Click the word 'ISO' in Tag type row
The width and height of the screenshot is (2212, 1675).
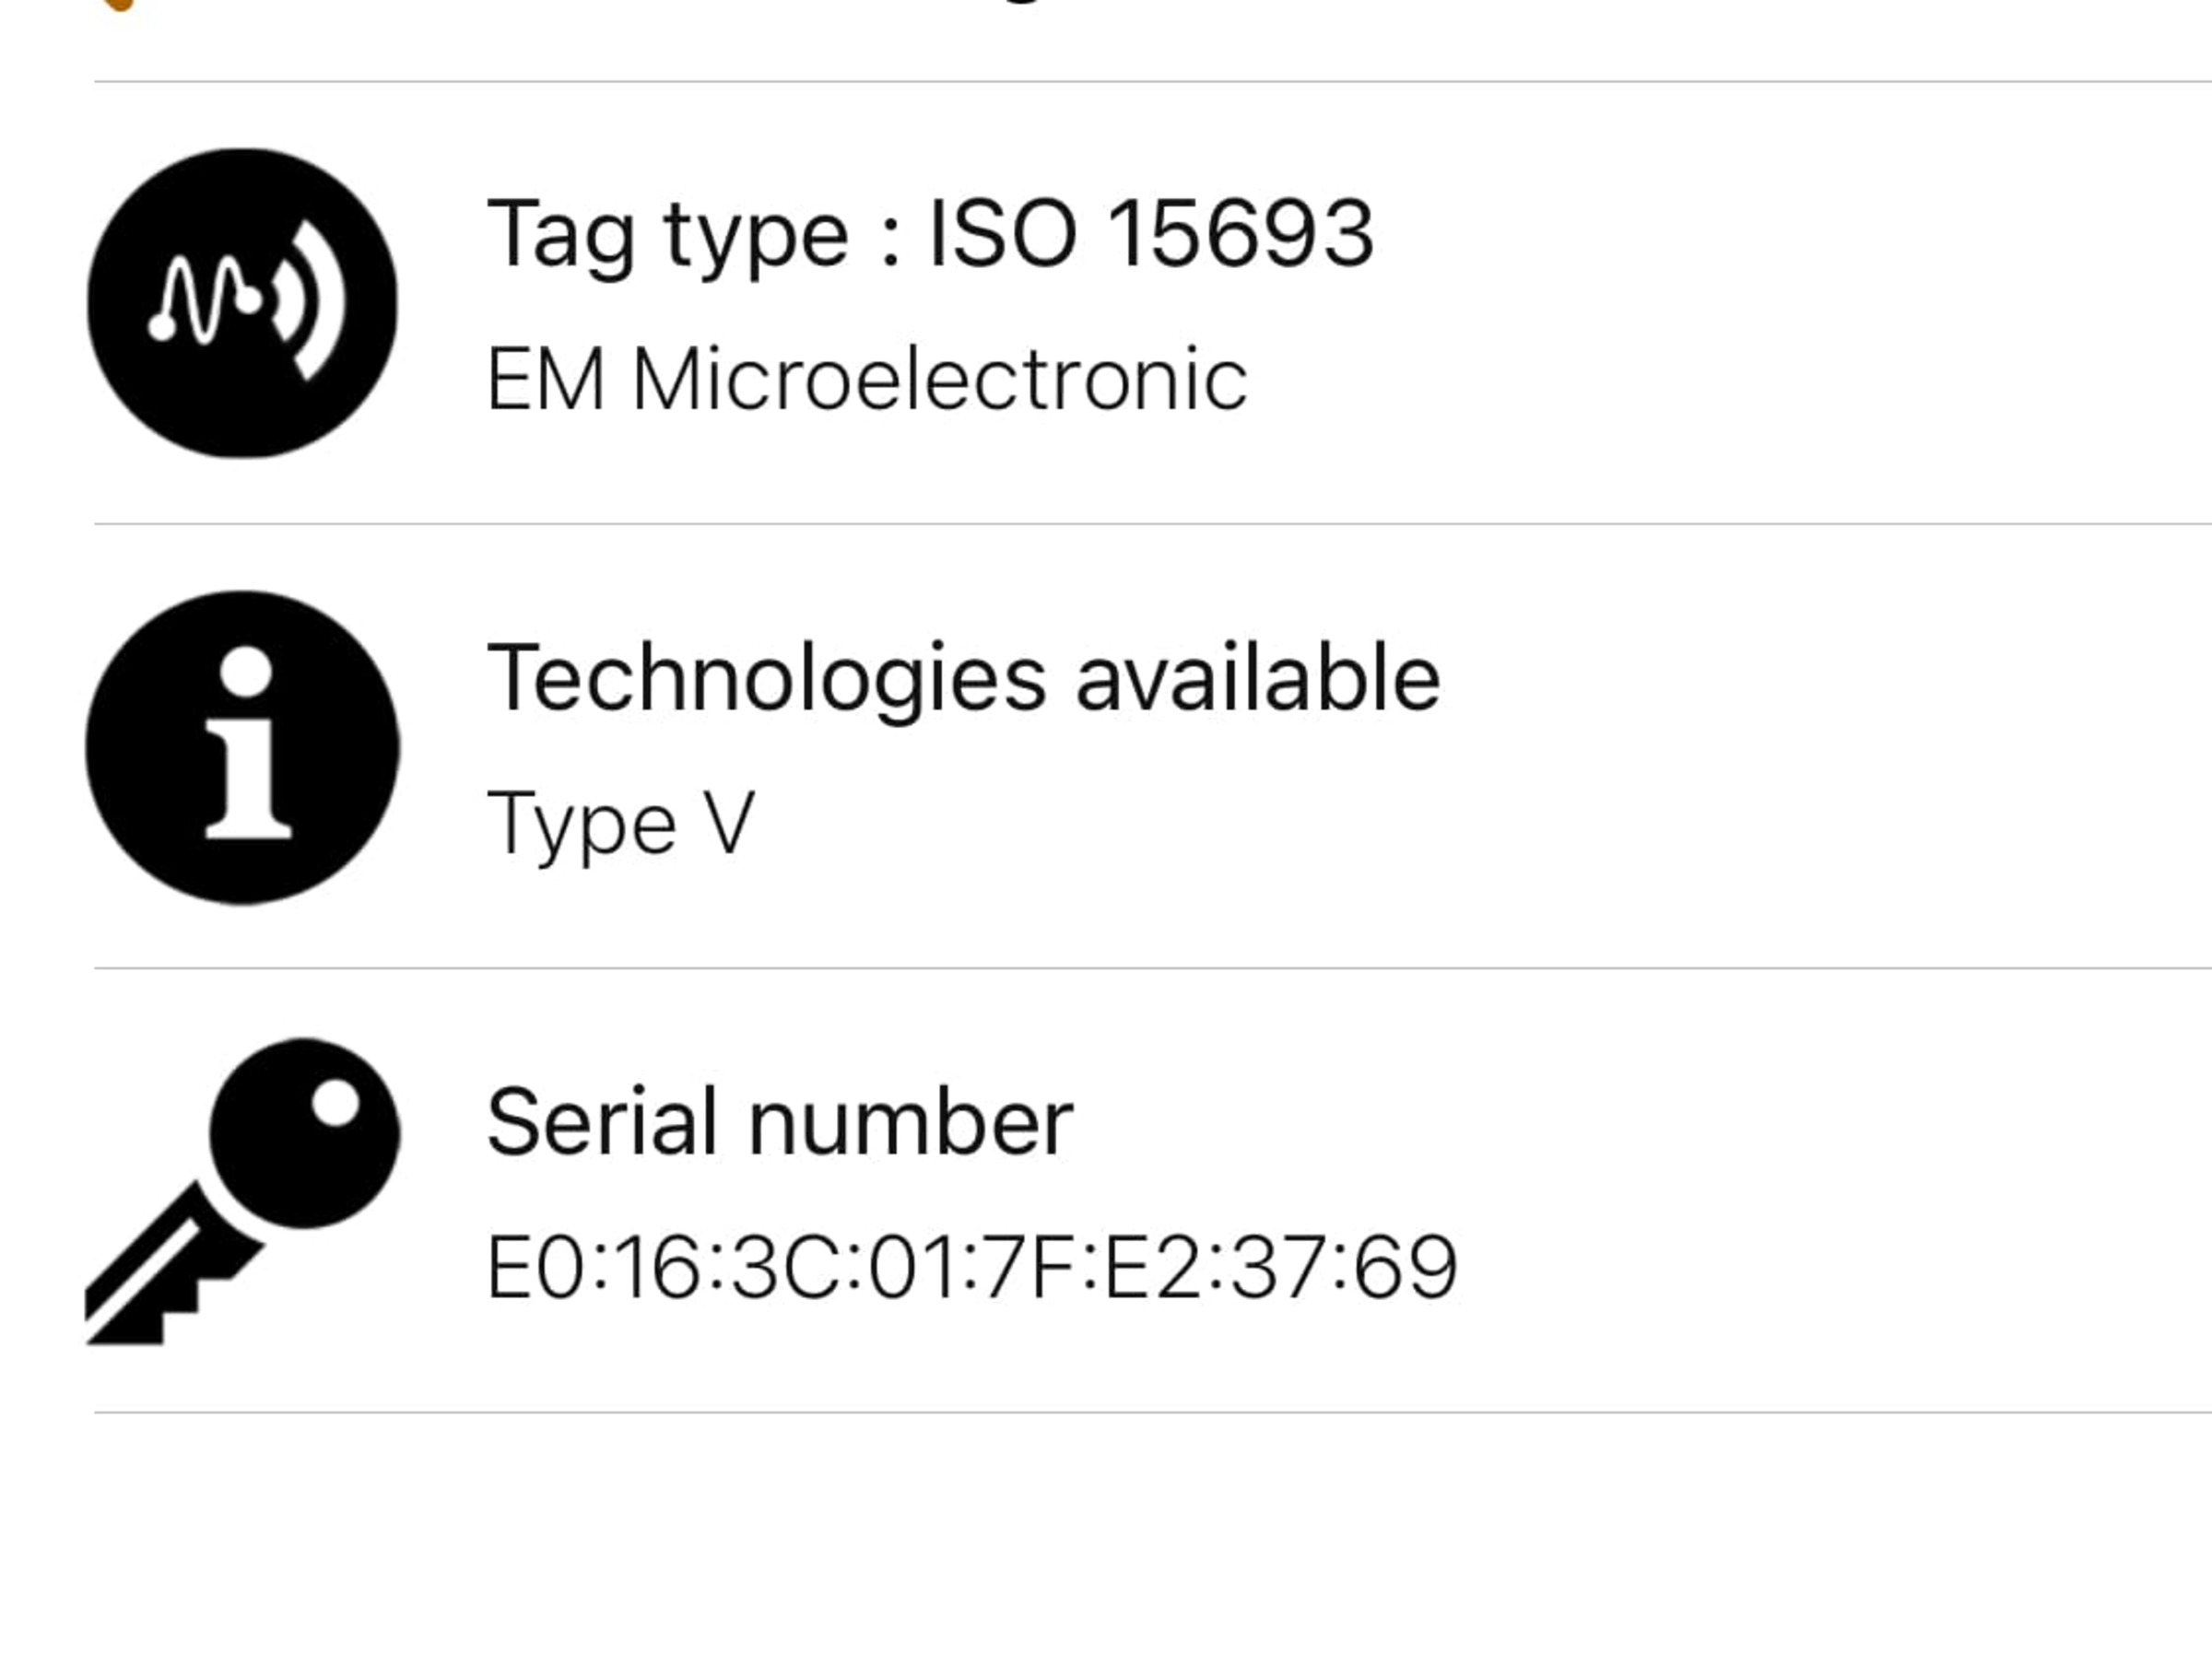click(1003, 234)
